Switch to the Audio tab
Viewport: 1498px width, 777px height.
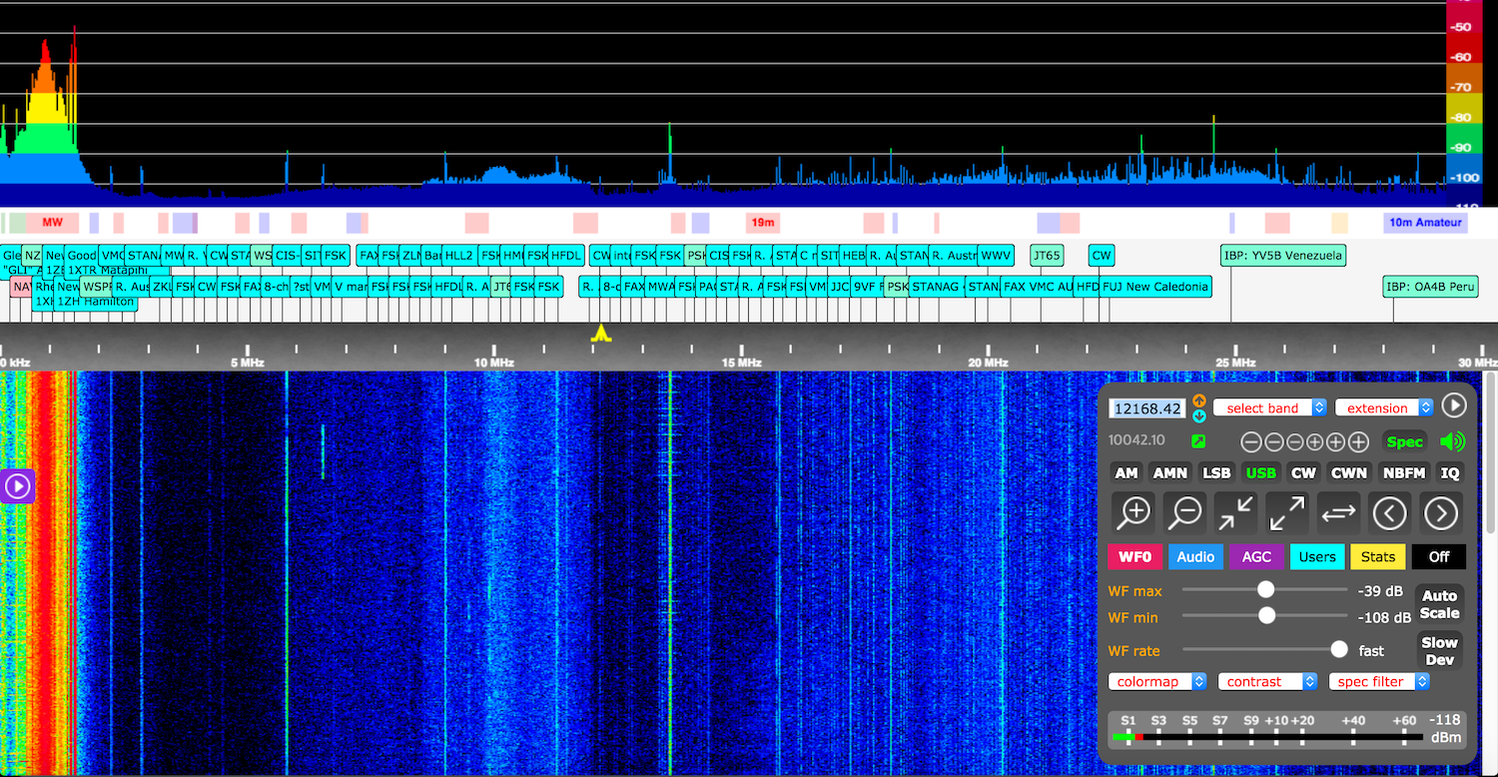point(1195,556)
